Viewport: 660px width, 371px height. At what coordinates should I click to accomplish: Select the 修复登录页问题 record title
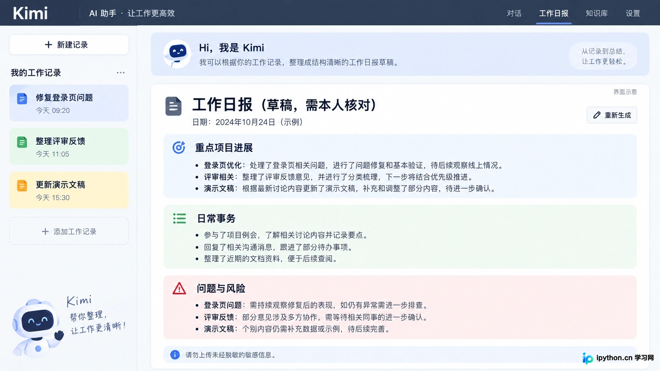[x=64, y=97]
